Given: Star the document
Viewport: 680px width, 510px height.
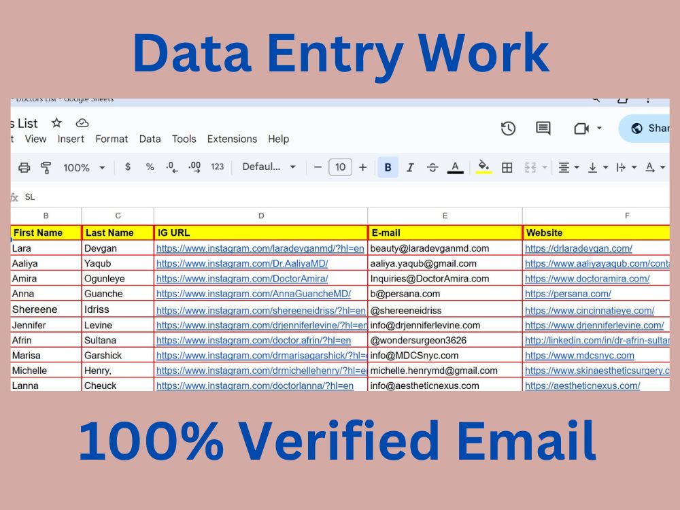Looking at the screenshot, I should 56,122.
